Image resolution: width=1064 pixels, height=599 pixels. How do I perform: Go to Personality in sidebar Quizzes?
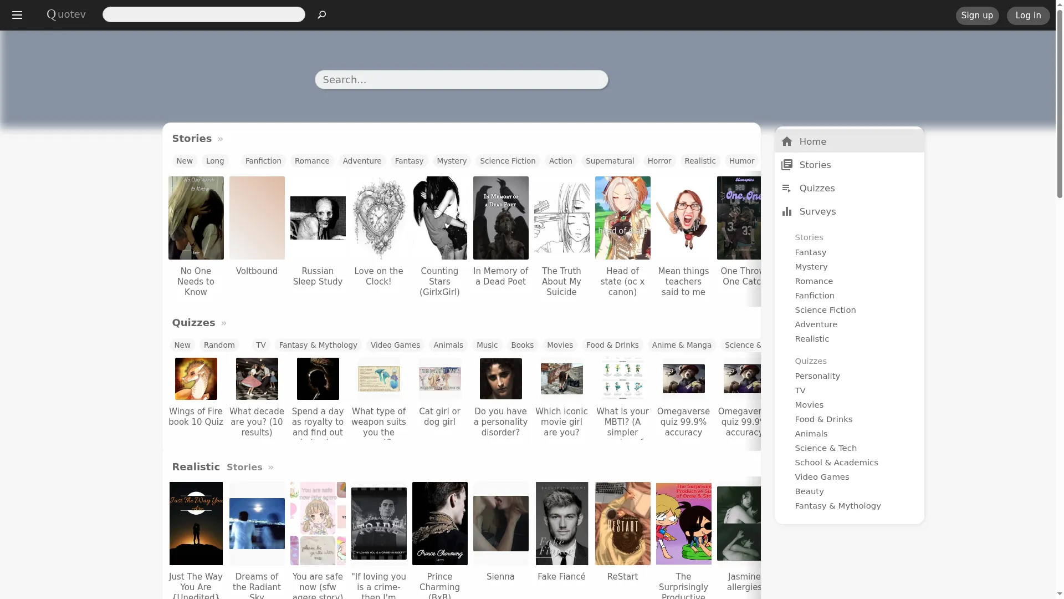point(817,376)
